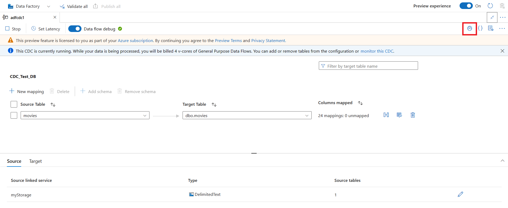Delete the movies mapping with trash icon

click(412, 115)
